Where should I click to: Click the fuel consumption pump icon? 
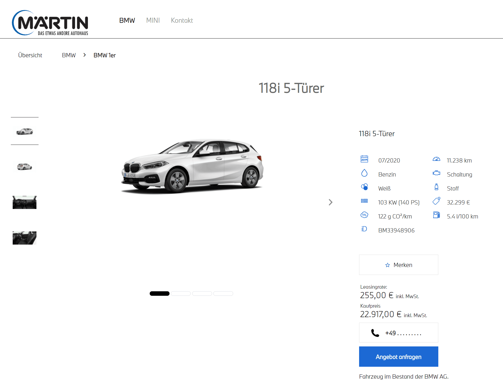pos(436,215)
